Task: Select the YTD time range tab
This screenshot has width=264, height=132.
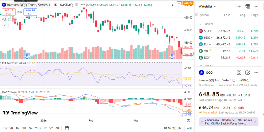Action: pyautogui.click(x=38, y=128)
